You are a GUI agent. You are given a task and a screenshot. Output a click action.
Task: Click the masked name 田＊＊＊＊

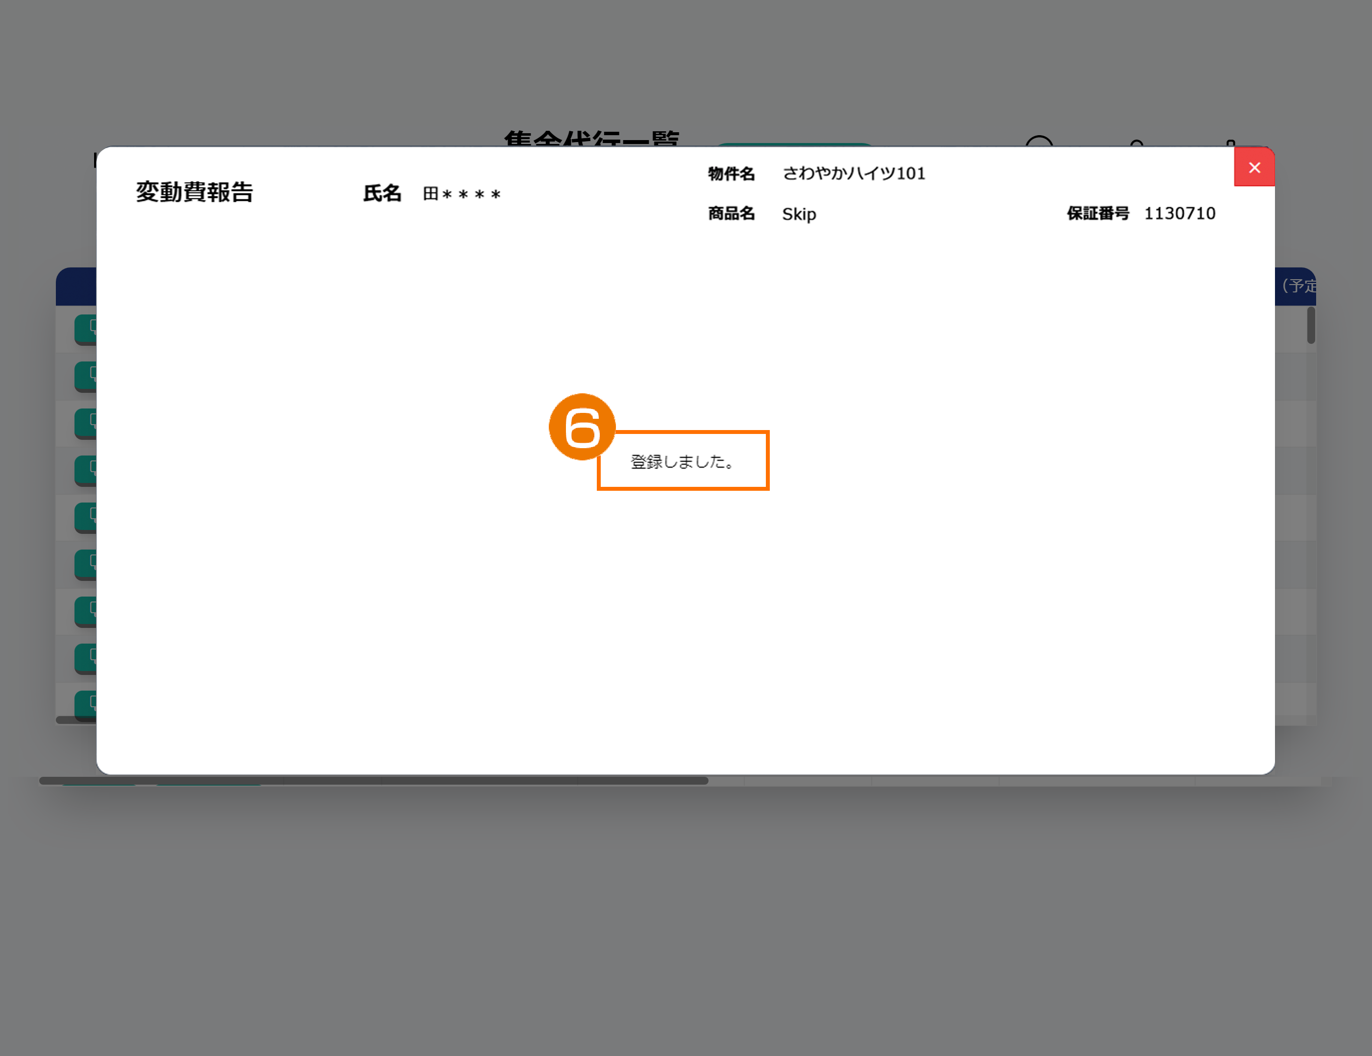click(462, 194)
